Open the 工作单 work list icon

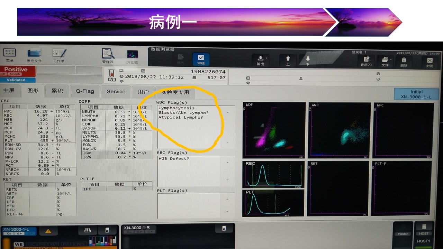point(59,55)
